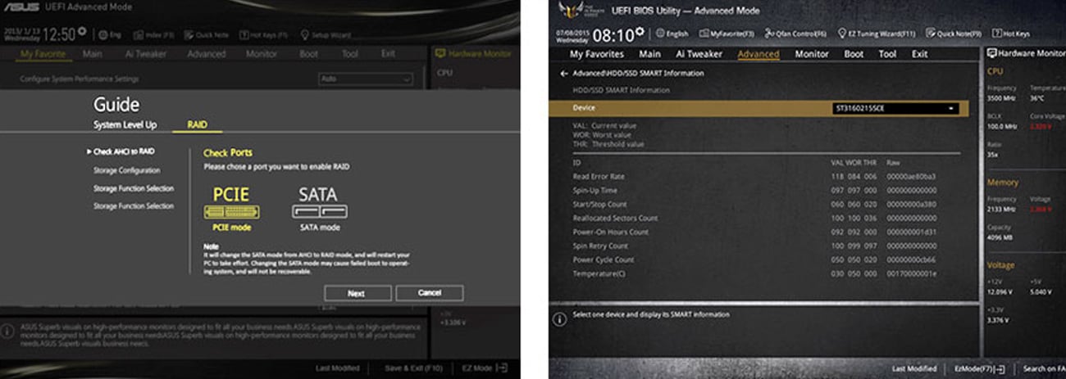The image size is (1066, 379).
Task: Open the Exit tab in right BIOS
Action: click(920, 54)
